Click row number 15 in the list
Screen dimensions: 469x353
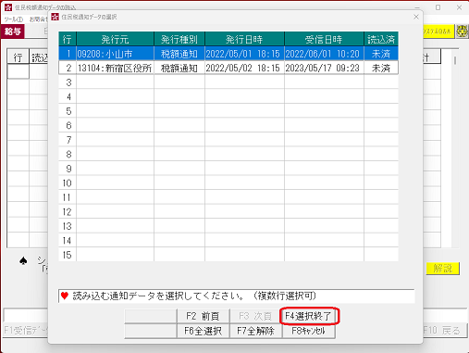68,255
